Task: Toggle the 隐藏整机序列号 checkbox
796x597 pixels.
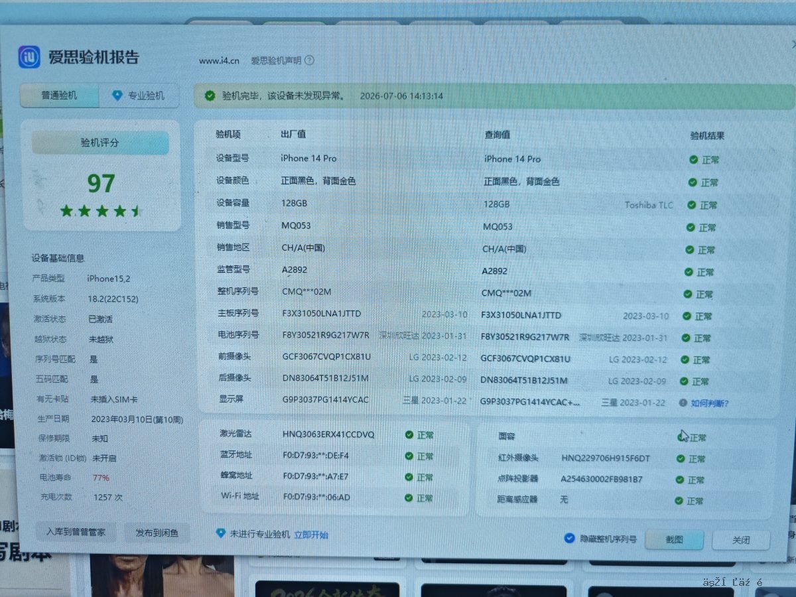Action: click(x=568, y=539)
